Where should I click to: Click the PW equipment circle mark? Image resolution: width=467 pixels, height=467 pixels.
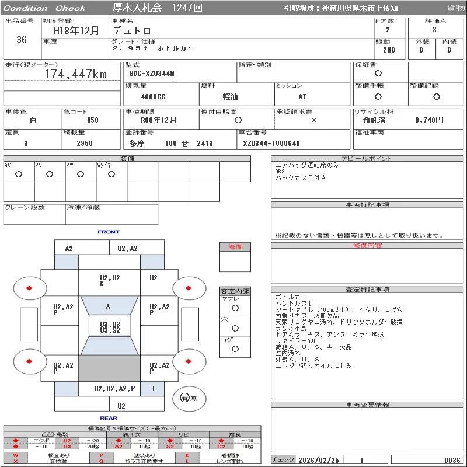[81, 174]
